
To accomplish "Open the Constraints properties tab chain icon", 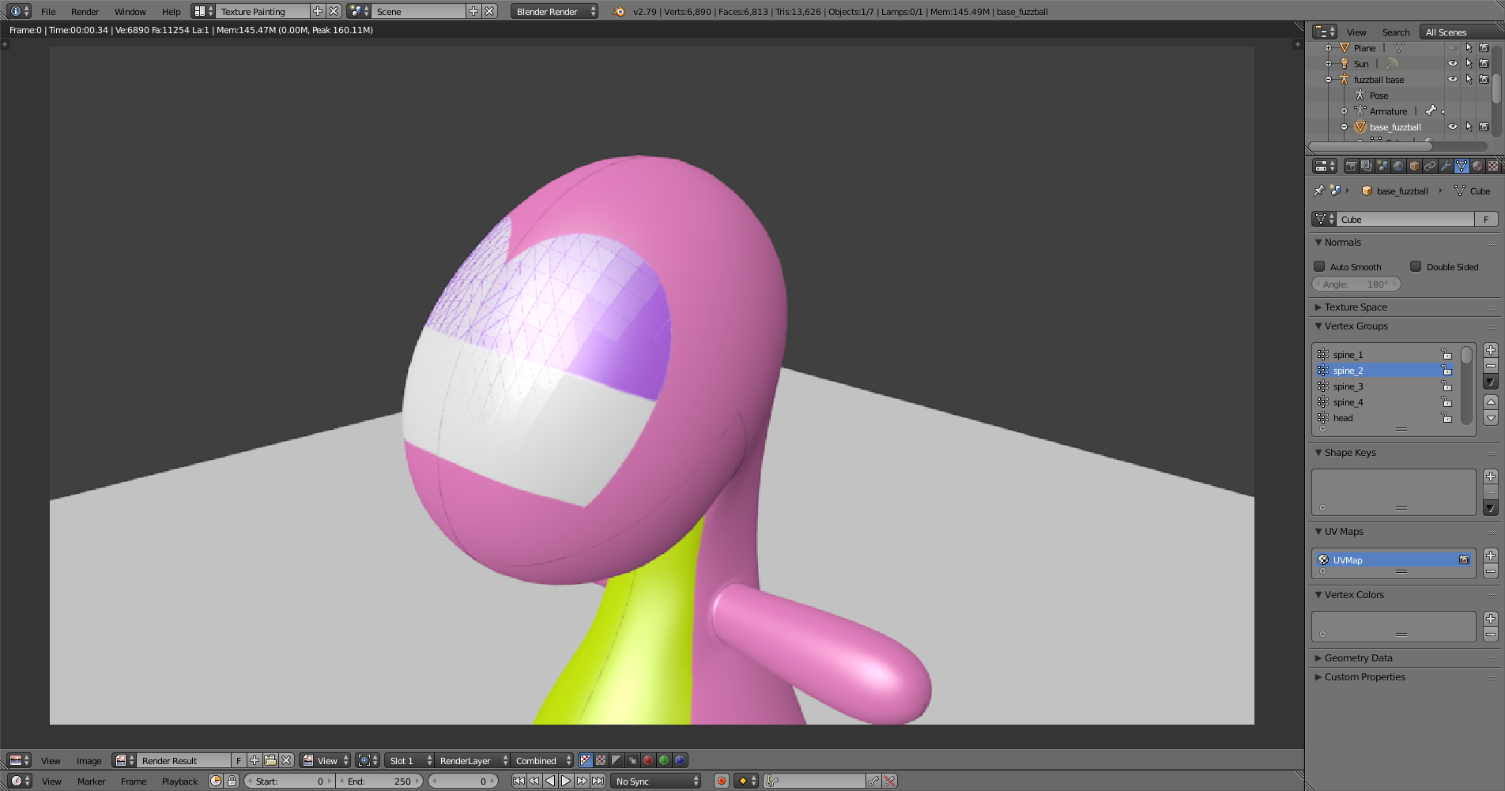I will 1430,166.
